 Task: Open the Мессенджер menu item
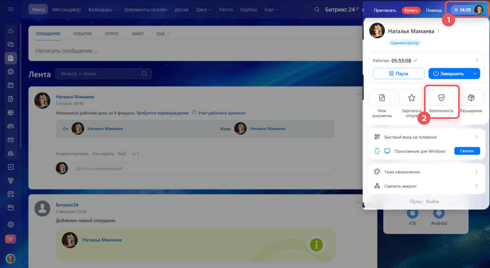pos(66,10)
